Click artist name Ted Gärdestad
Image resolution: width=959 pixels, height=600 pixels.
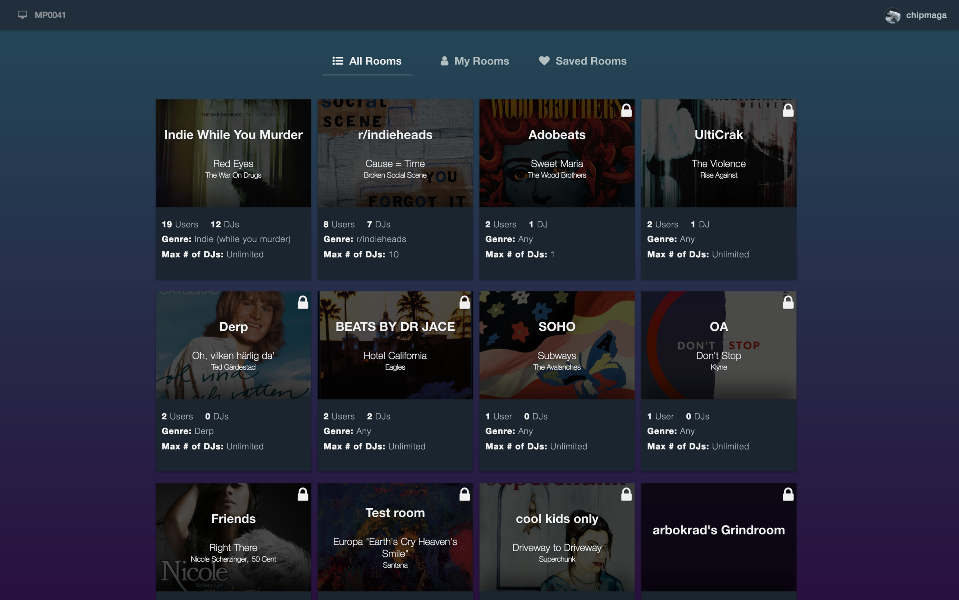pyautogui.click(x=233, y=367)
